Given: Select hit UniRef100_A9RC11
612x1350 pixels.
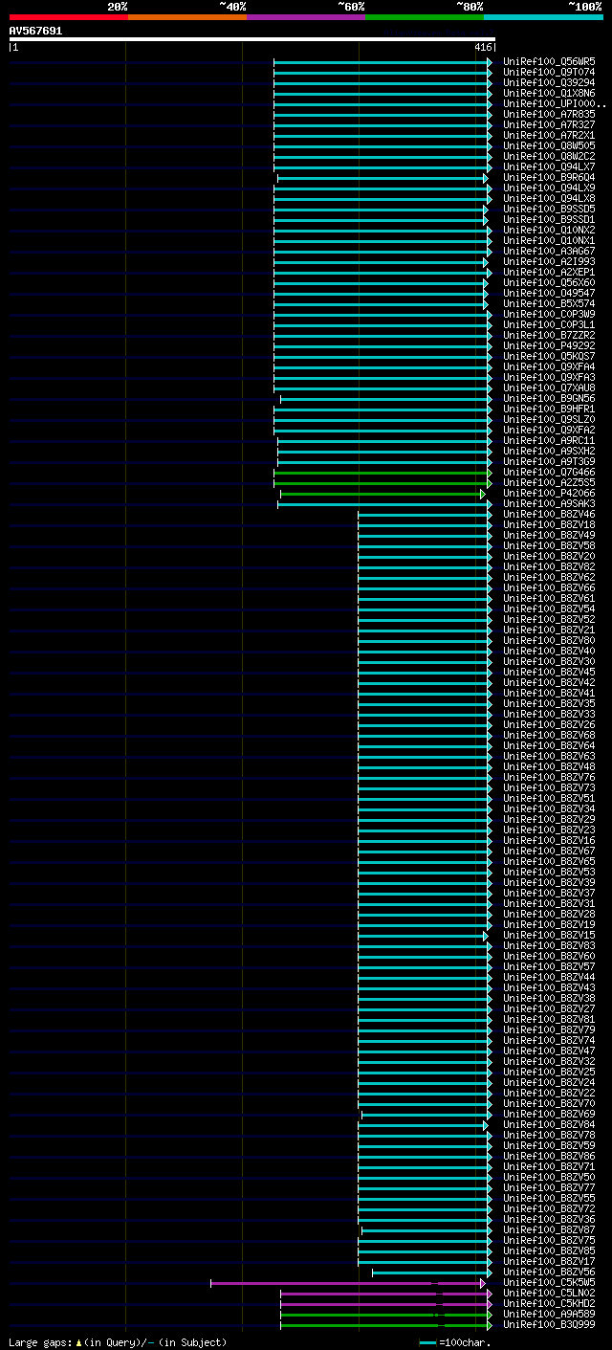Looking at the screenshot, I should point(549,440).
